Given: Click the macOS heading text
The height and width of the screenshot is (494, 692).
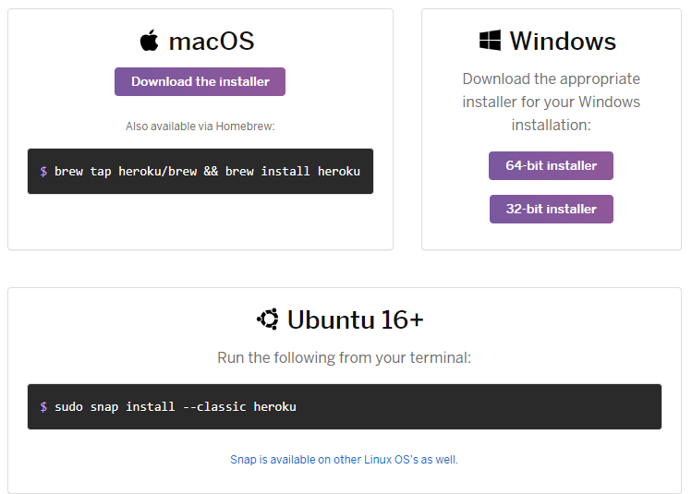Looking at the screenshot, I should 211,42.
